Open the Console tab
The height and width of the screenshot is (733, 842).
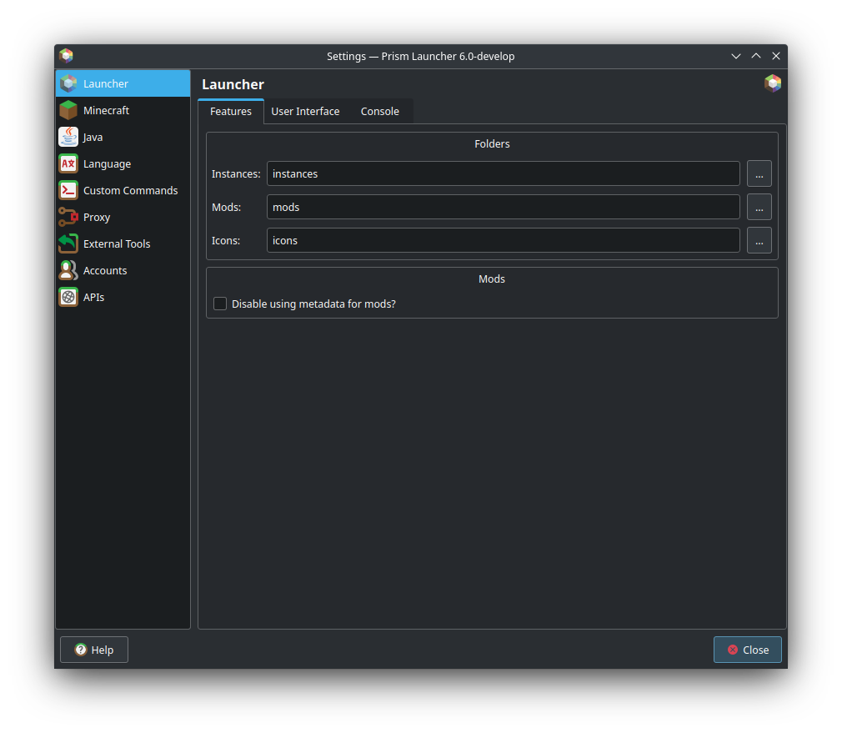click(379, 111)
